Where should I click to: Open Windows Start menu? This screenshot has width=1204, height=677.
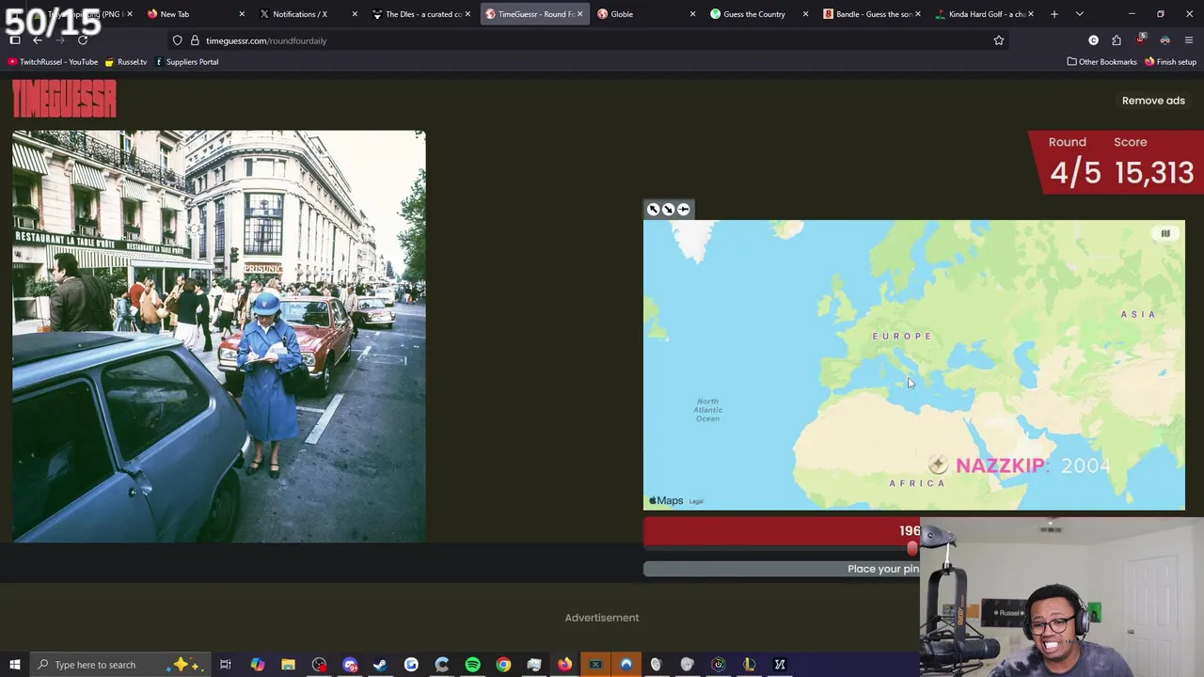[14, 665]
